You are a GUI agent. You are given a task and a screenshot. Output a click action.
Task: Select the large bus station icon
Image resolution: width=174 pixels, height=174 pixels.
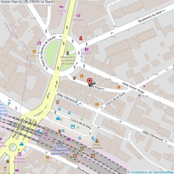point(73,127)
